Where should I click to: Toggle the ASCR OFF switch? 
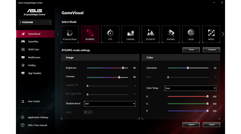(88, 112)
